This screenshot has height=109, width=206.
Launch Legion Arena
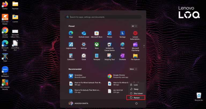pyautogui.click(x=71, y=46)
